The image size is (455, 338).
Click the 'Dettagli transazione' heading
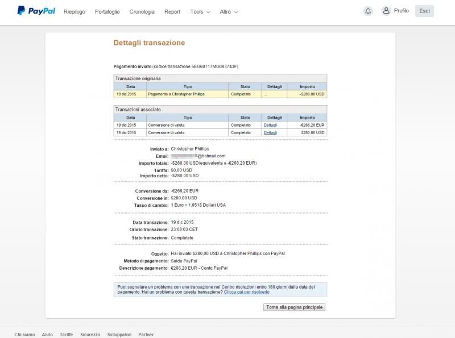(149, 43)
